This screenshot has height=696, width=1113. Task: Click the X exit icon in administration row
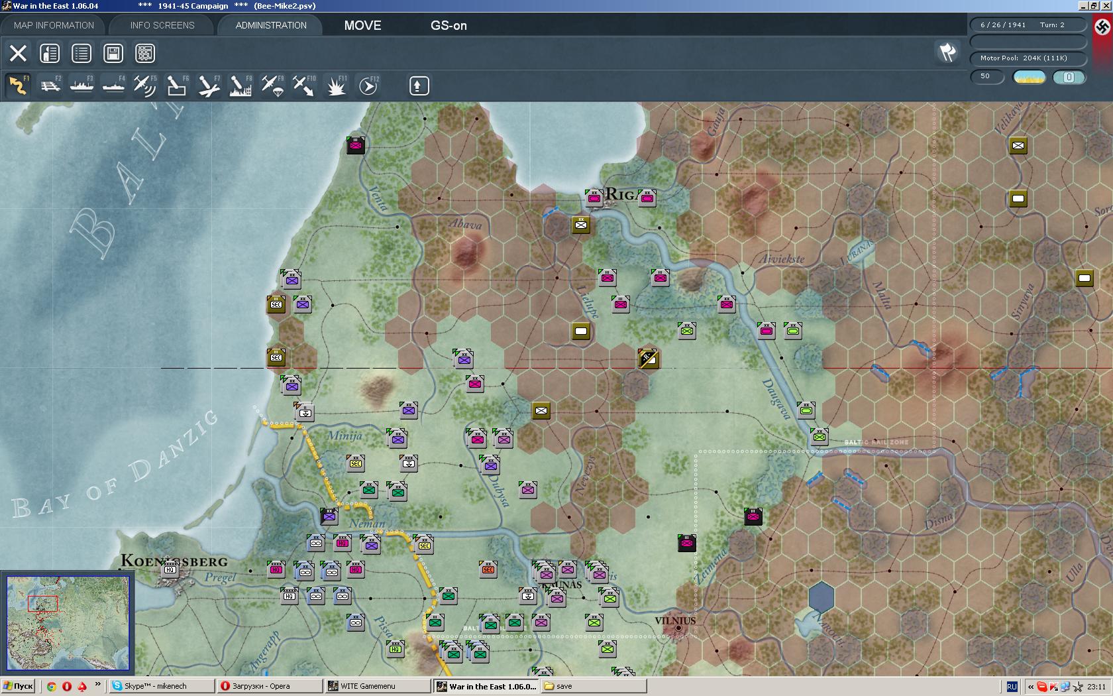(x=18, y=53)
